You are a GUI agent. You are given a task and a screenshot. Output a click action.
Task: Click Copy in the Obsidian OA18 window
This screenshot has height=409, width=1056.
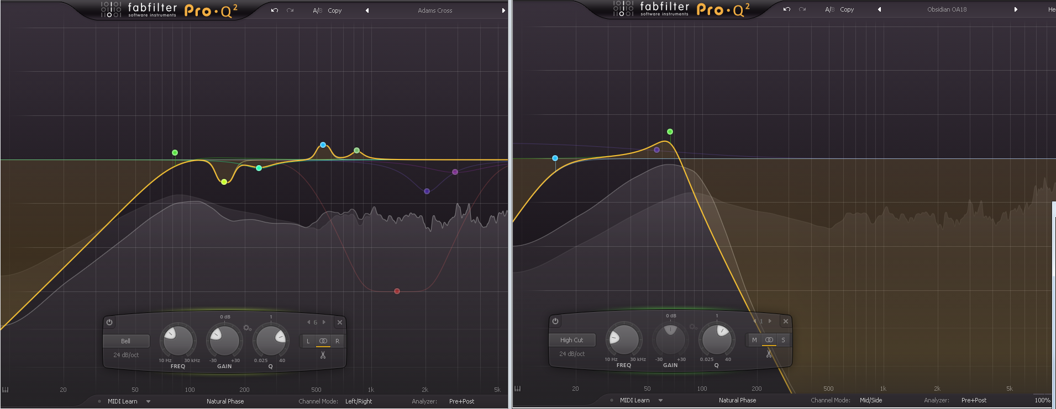(847, 9)
